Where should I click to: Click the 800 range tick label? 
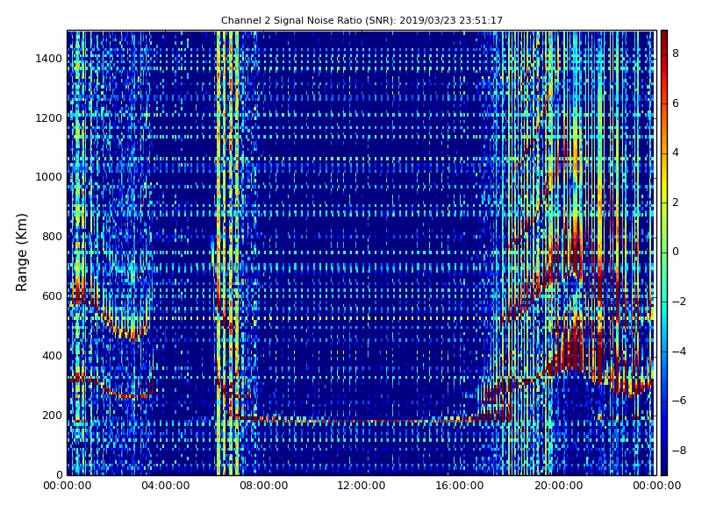click(52, 237)
